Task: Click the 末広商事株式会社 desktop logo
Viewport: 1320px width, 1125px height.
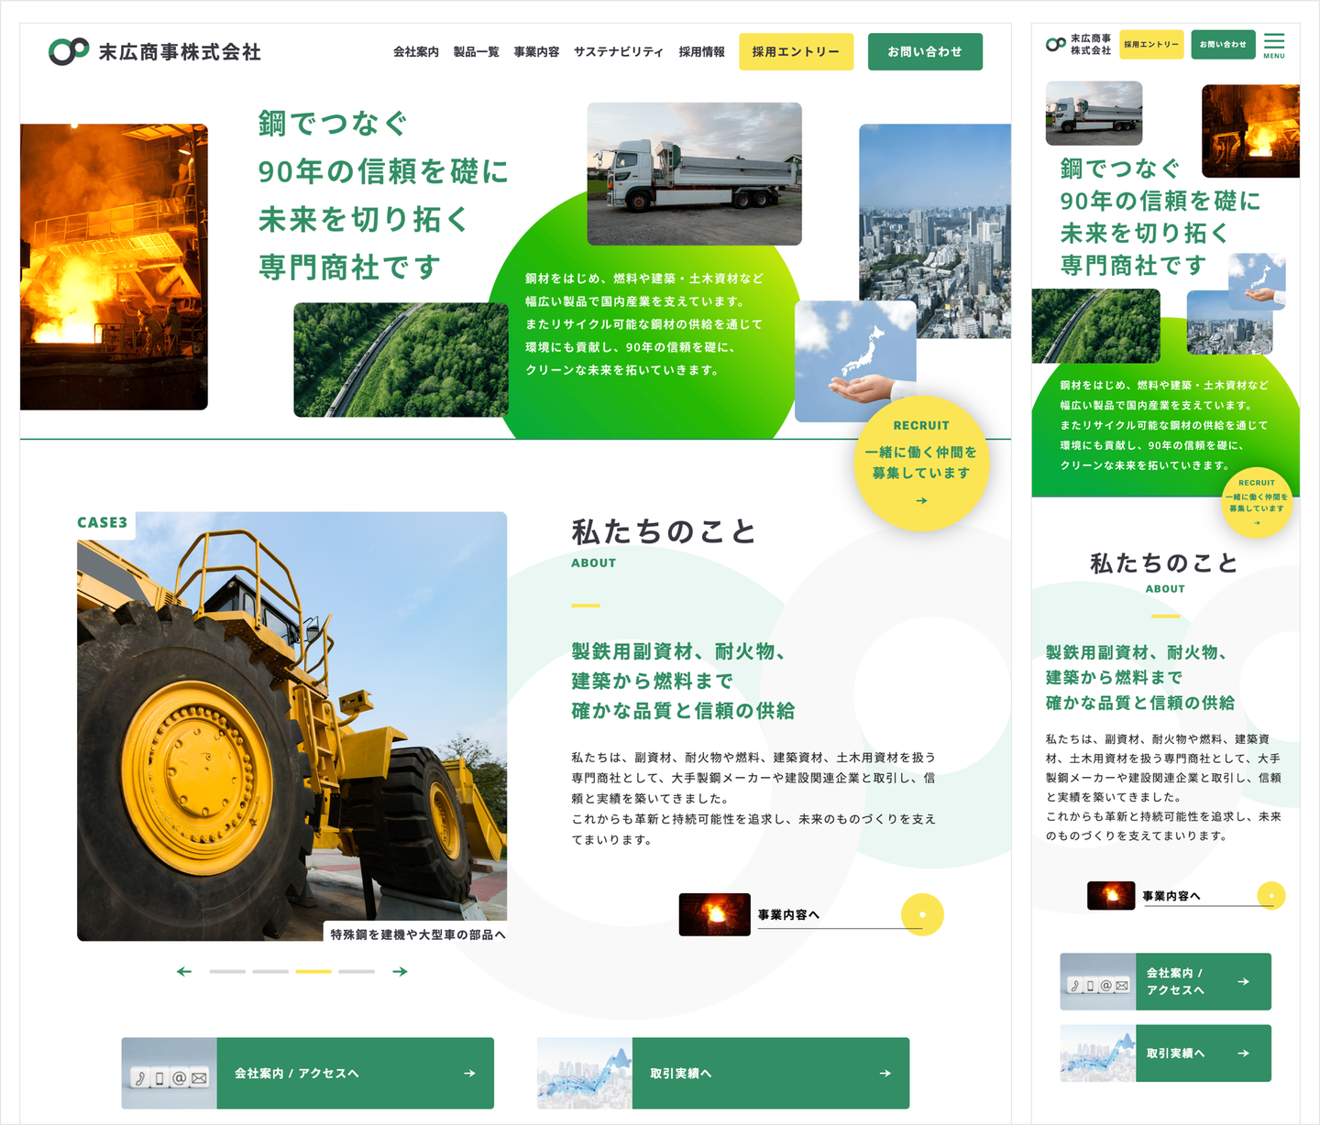Action: tap(155, 51)
